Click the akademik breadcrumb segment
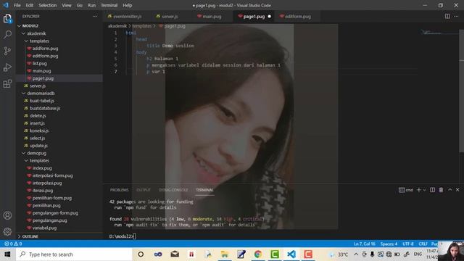 pyautogui.click(x=117, y=26)
